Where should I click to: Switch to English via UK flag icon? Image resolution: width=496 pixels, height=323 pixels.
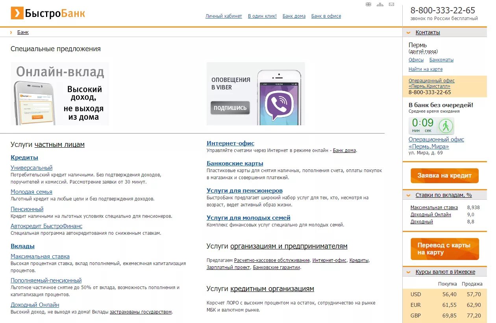click(368, 4)
